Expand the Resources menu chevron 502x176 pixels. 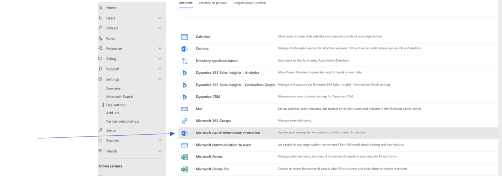tap(160, 48)
